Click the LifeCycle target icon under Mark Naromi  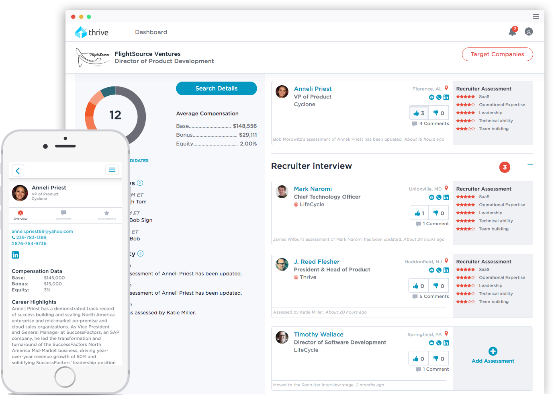pyautogui.click(x=296, y=205)
